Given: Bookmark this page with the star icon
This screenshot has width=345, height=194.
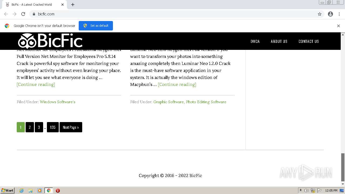Looking at the screenshot, I should (x=320, y=14).
